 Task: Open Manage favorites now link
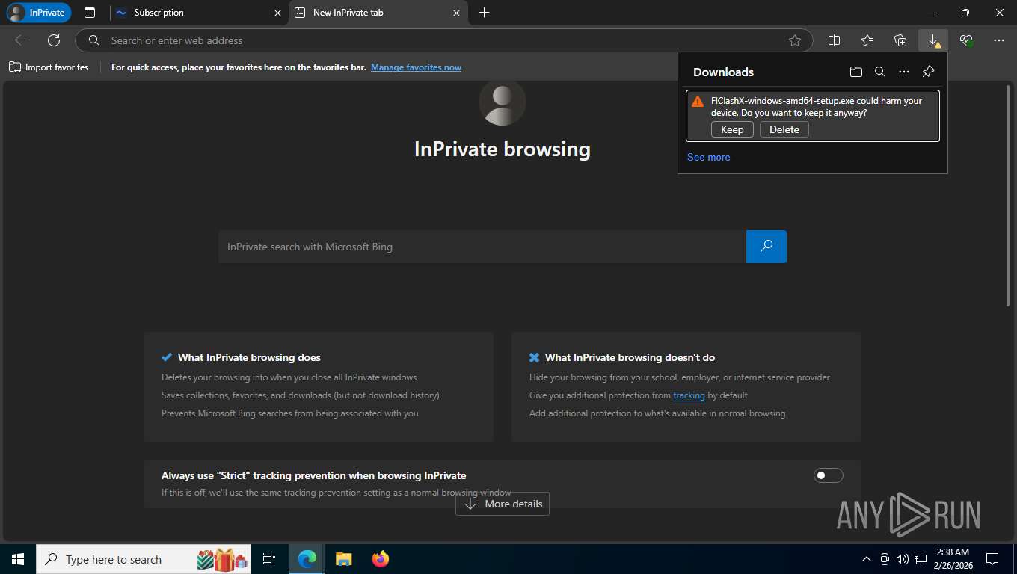416,67
